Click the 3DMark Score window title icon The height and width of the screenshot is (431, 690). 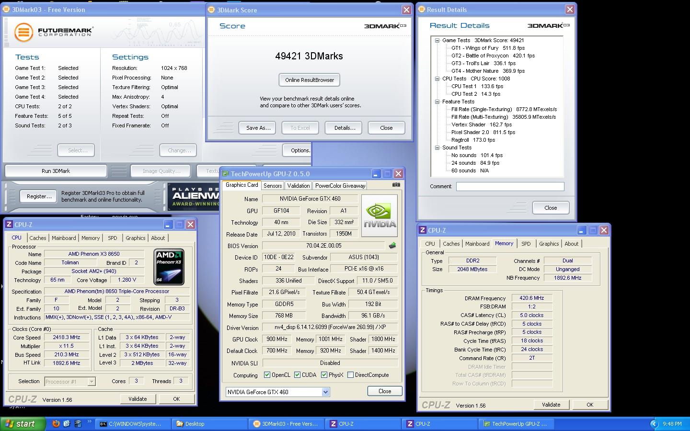[212, 10]
